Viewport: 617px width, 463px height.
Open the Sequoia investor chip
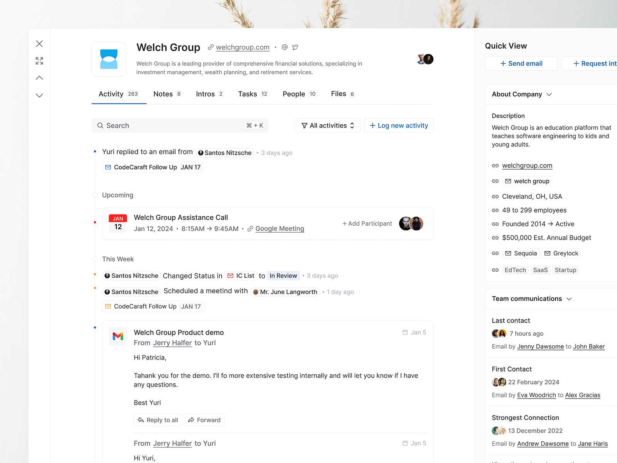pyautogui.click(x=521, y=253)
